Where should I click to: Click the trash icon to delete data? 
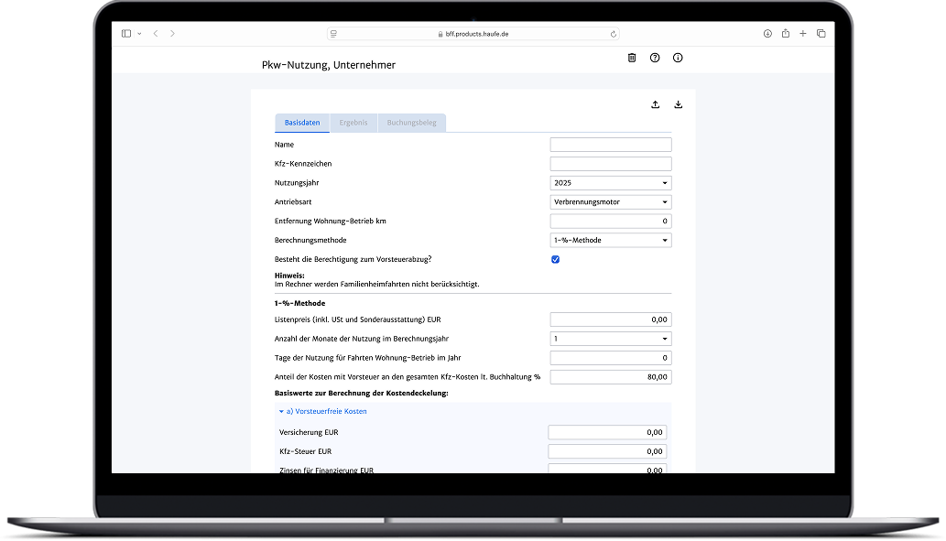pyautogui.click(x=632, y=58)
